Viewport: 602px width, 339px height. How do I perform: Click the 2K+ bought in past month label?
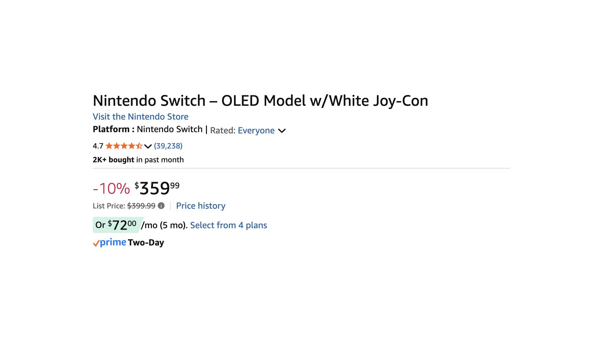[138, 159]
